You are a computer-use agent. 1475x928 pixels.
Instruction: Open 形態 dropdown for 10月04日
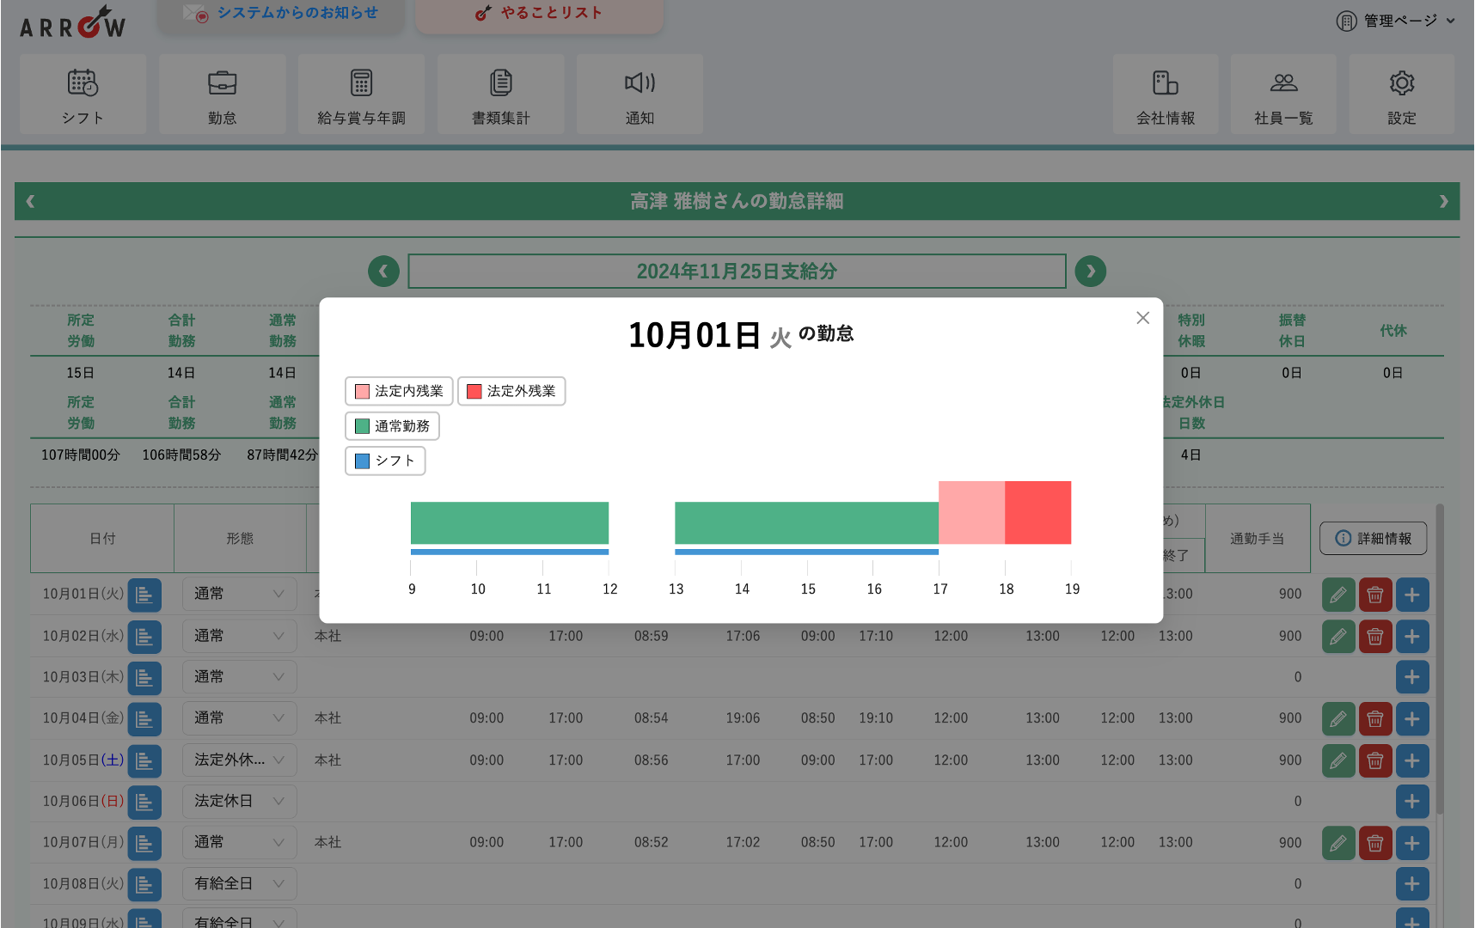[239, 718]
